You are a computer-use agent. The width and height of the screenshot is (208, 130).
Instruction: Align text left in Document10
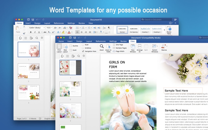[x=77, y=32]
